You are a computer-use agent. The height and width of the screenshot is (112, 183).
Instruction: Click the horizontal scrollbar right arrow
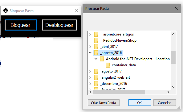click(168, 92)
